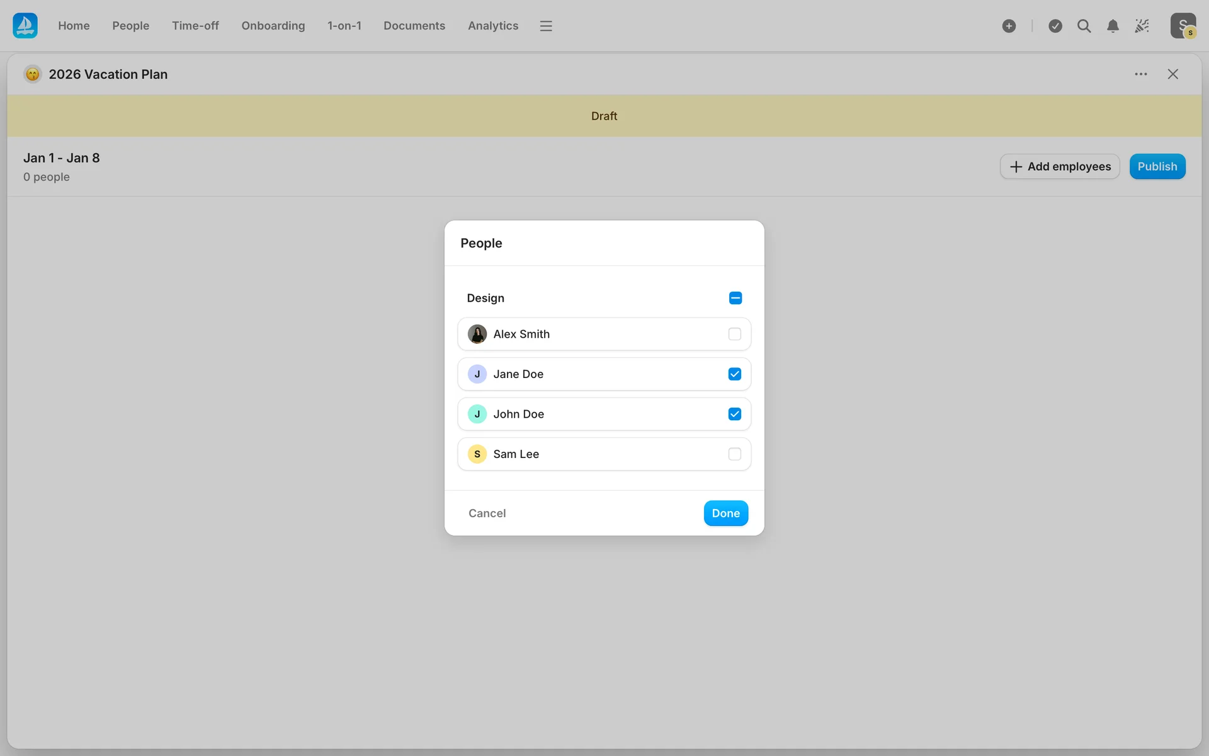
Task: Check the Alex Smith checkbox
Action: pyautogui.click(x=734, y=334)
